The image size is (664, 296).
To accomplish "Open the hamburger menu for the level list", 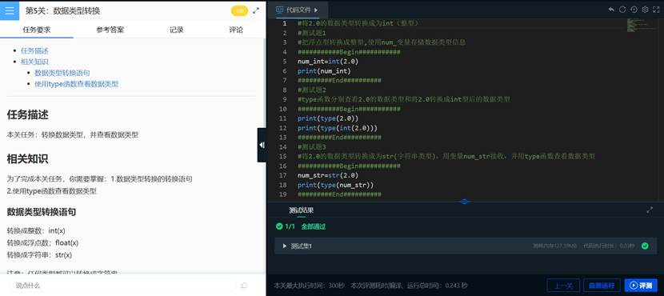I will pos(10,10).
